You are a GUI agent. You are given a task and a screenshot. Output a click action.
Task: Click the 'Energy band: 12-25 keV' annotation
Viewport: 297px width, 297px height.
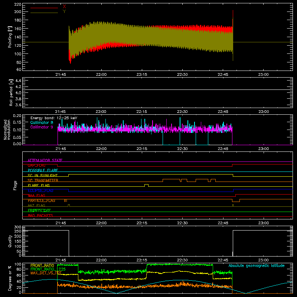pyautogui.click(x=54, y=118)
